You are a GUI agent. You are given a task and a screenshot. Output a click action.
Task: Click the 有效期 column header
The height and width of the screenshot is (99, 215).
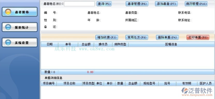tap(187, 83)
